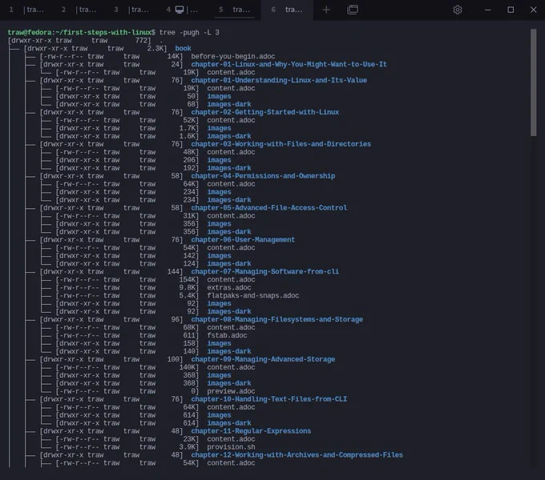Click 'chapter-09-Managing-Advanced-Storage' directory
This screenshot has height=480, width=545.
coord(263,359)
